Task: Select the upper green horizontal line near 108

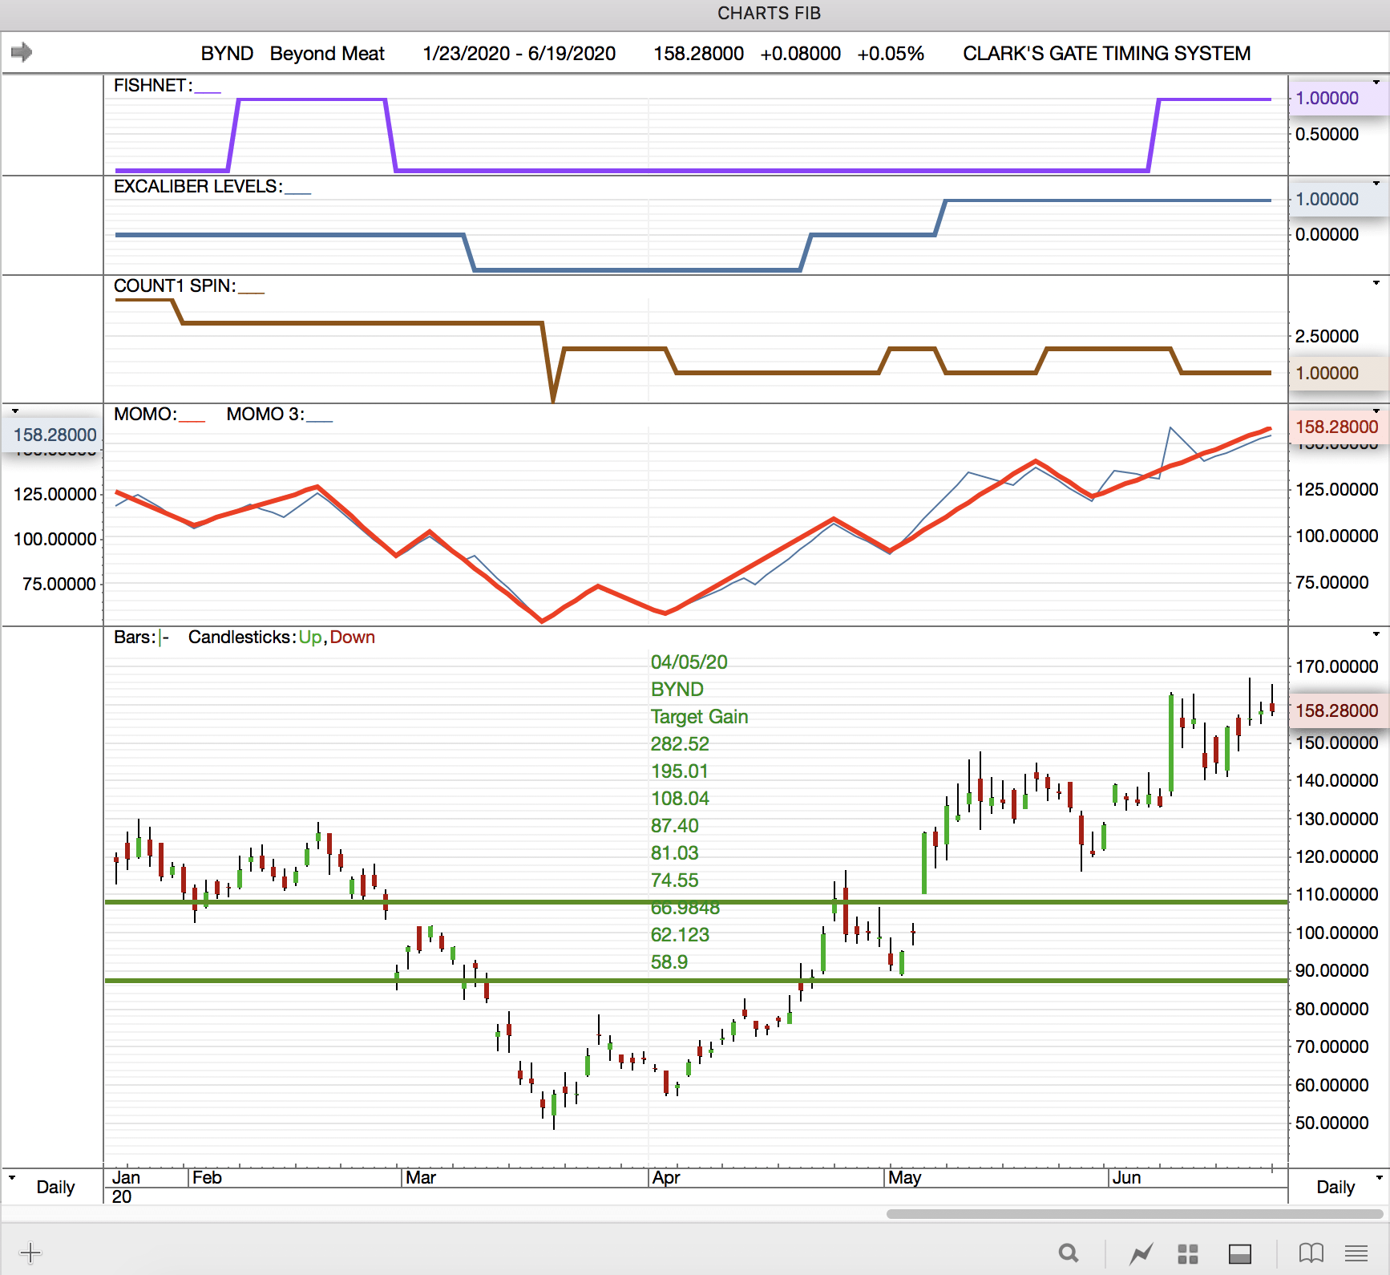Action: click(x=696, y=902)
